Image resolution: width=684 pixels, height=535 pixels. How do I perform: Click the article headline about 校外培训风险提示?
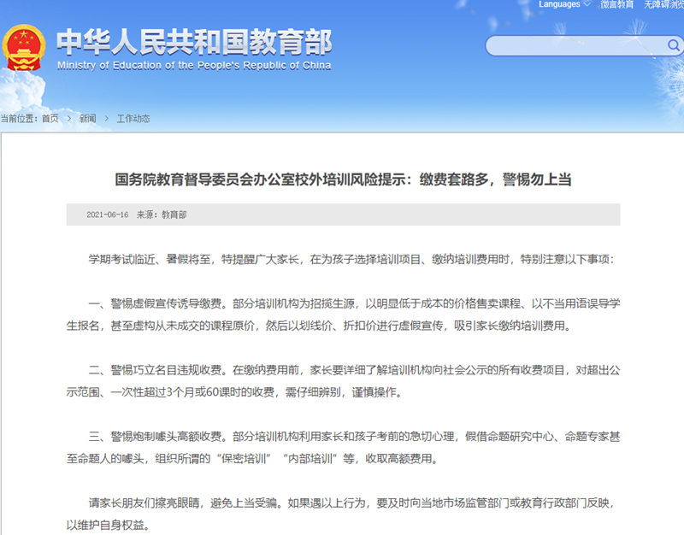point(343,179)
